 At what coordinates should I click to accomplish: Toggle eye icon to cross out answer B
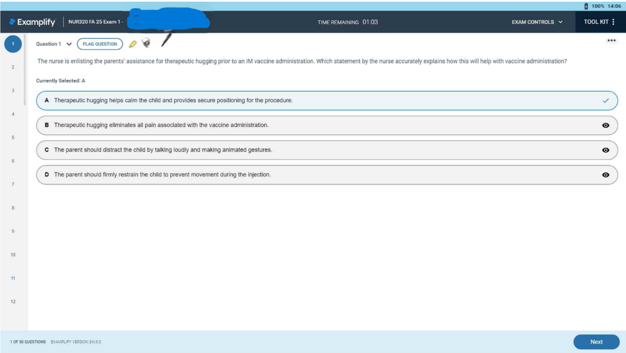click(605, 125)
